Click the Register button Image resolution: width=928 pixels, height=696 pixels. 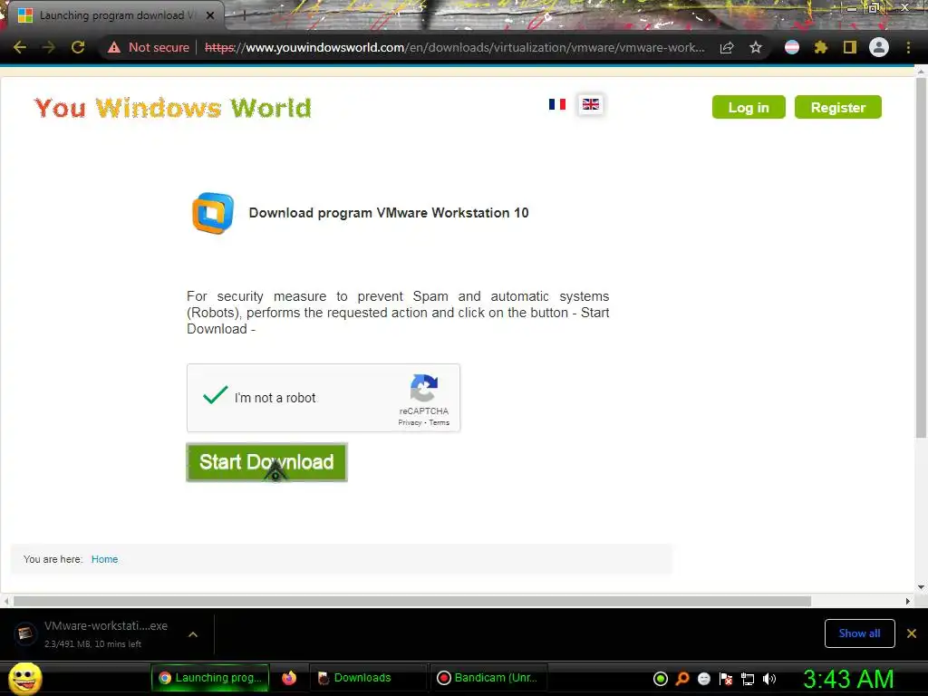[838, 107]
